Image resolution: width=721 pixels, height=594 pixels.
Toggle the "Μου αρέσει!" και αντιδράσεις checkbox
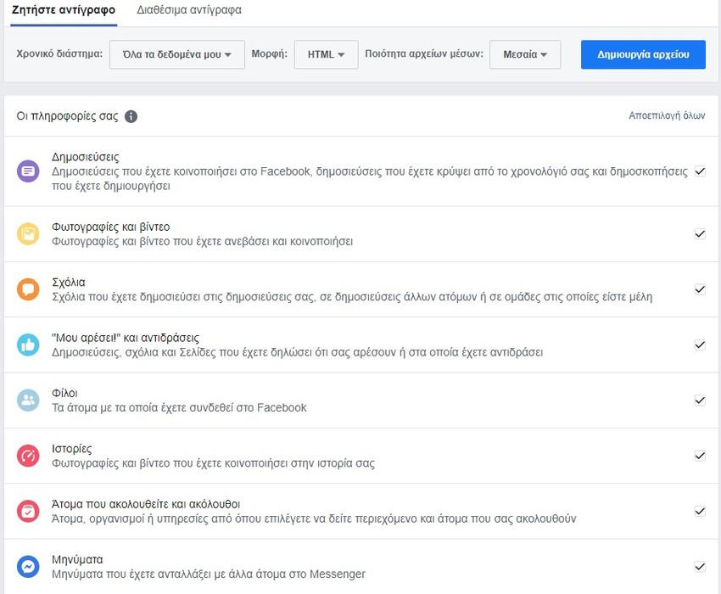click(x=700, y=345)
